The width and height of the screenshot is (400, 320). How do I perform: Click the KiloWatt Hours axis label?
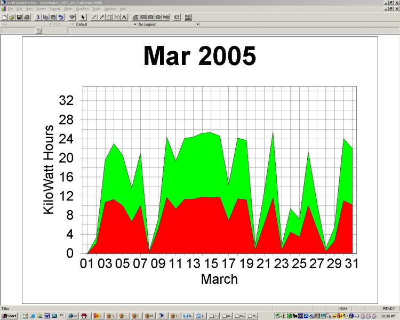[x=49, y=170]
